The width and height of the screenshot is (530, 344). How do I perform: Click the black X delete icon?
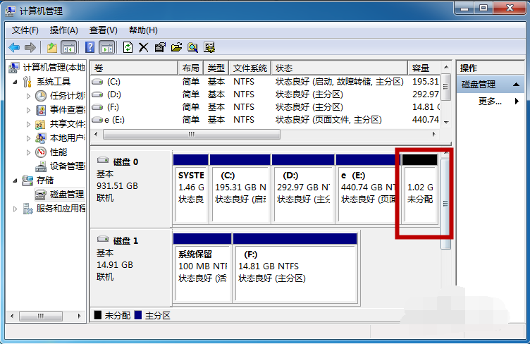click(143, 47)
